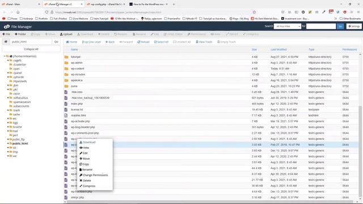The image size is (363, 204).
Task: Expand the logs folder in the tree
Action: (x=8, y=123)
